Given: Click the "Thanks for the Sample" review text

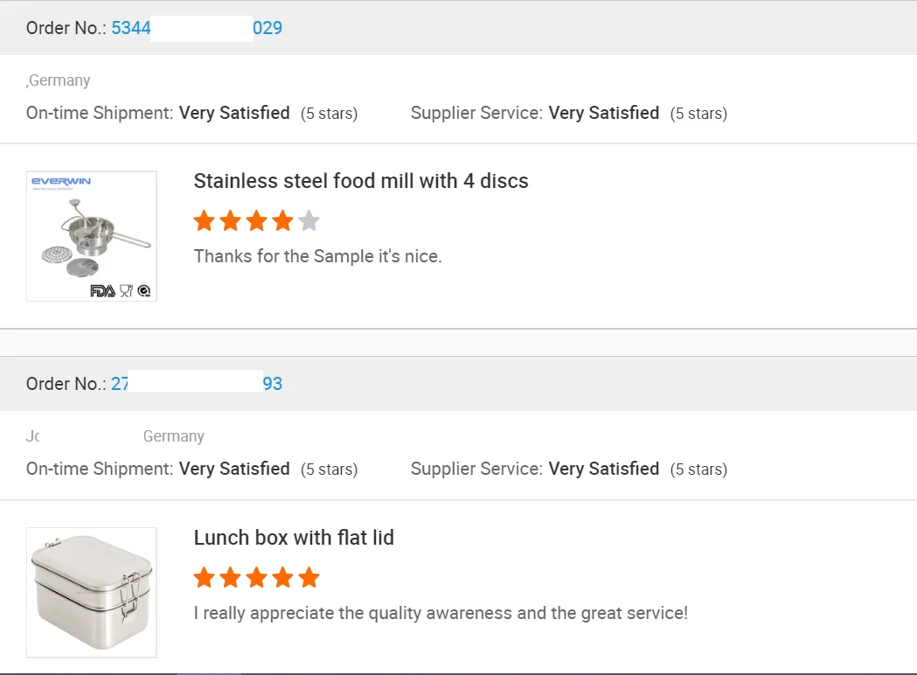Looking at the screenshot, I should pos(317,256).
